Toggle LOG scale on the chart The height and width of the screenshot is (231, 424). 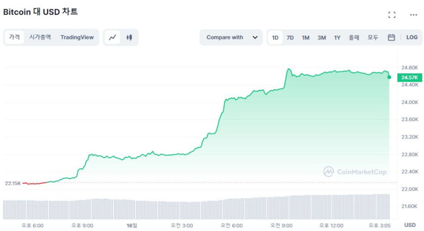tap(412, 37)
